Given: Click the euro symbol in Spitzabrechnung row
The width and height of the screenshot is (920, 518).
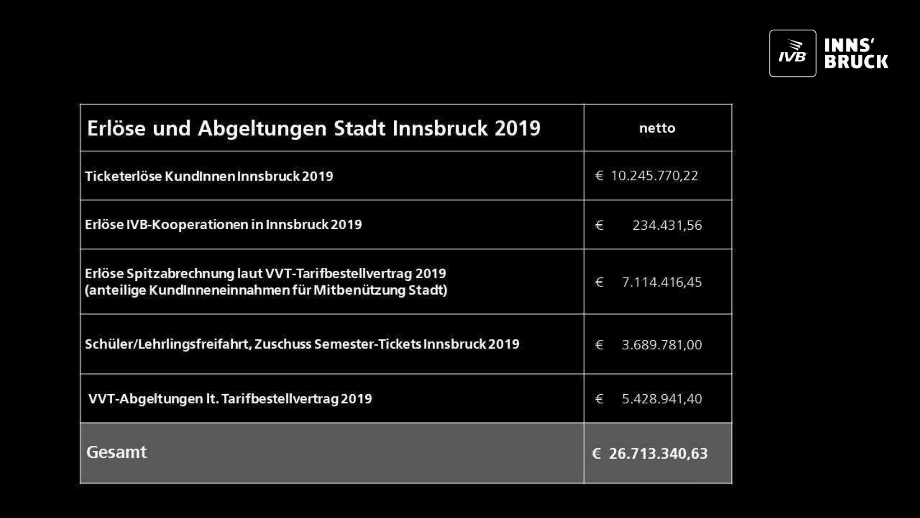Looking at the screenshot, I should coord(599,282).
